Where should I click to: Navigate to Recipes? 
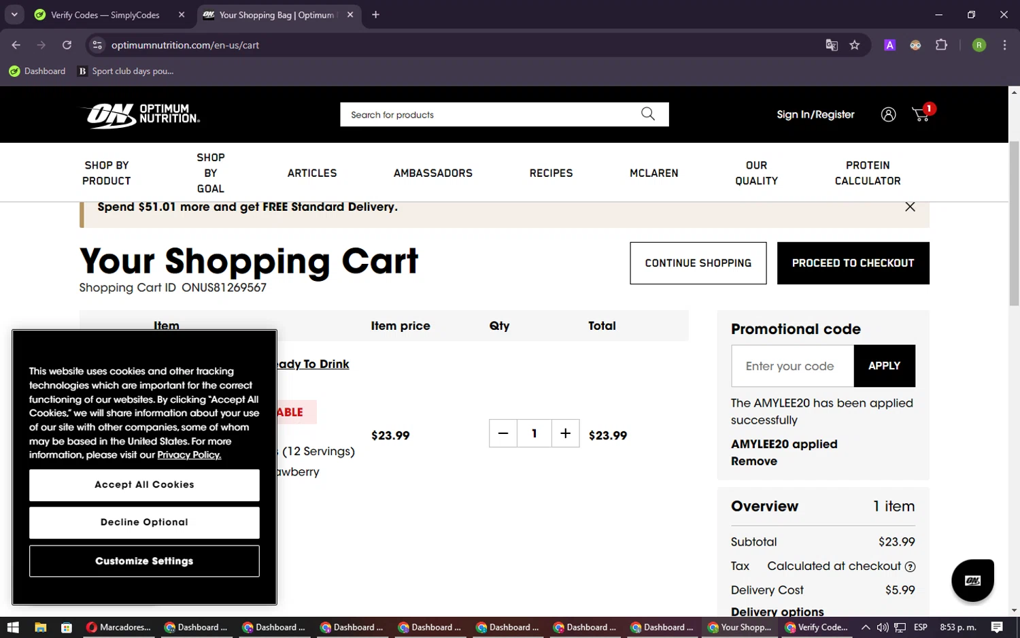click(551, 173)
